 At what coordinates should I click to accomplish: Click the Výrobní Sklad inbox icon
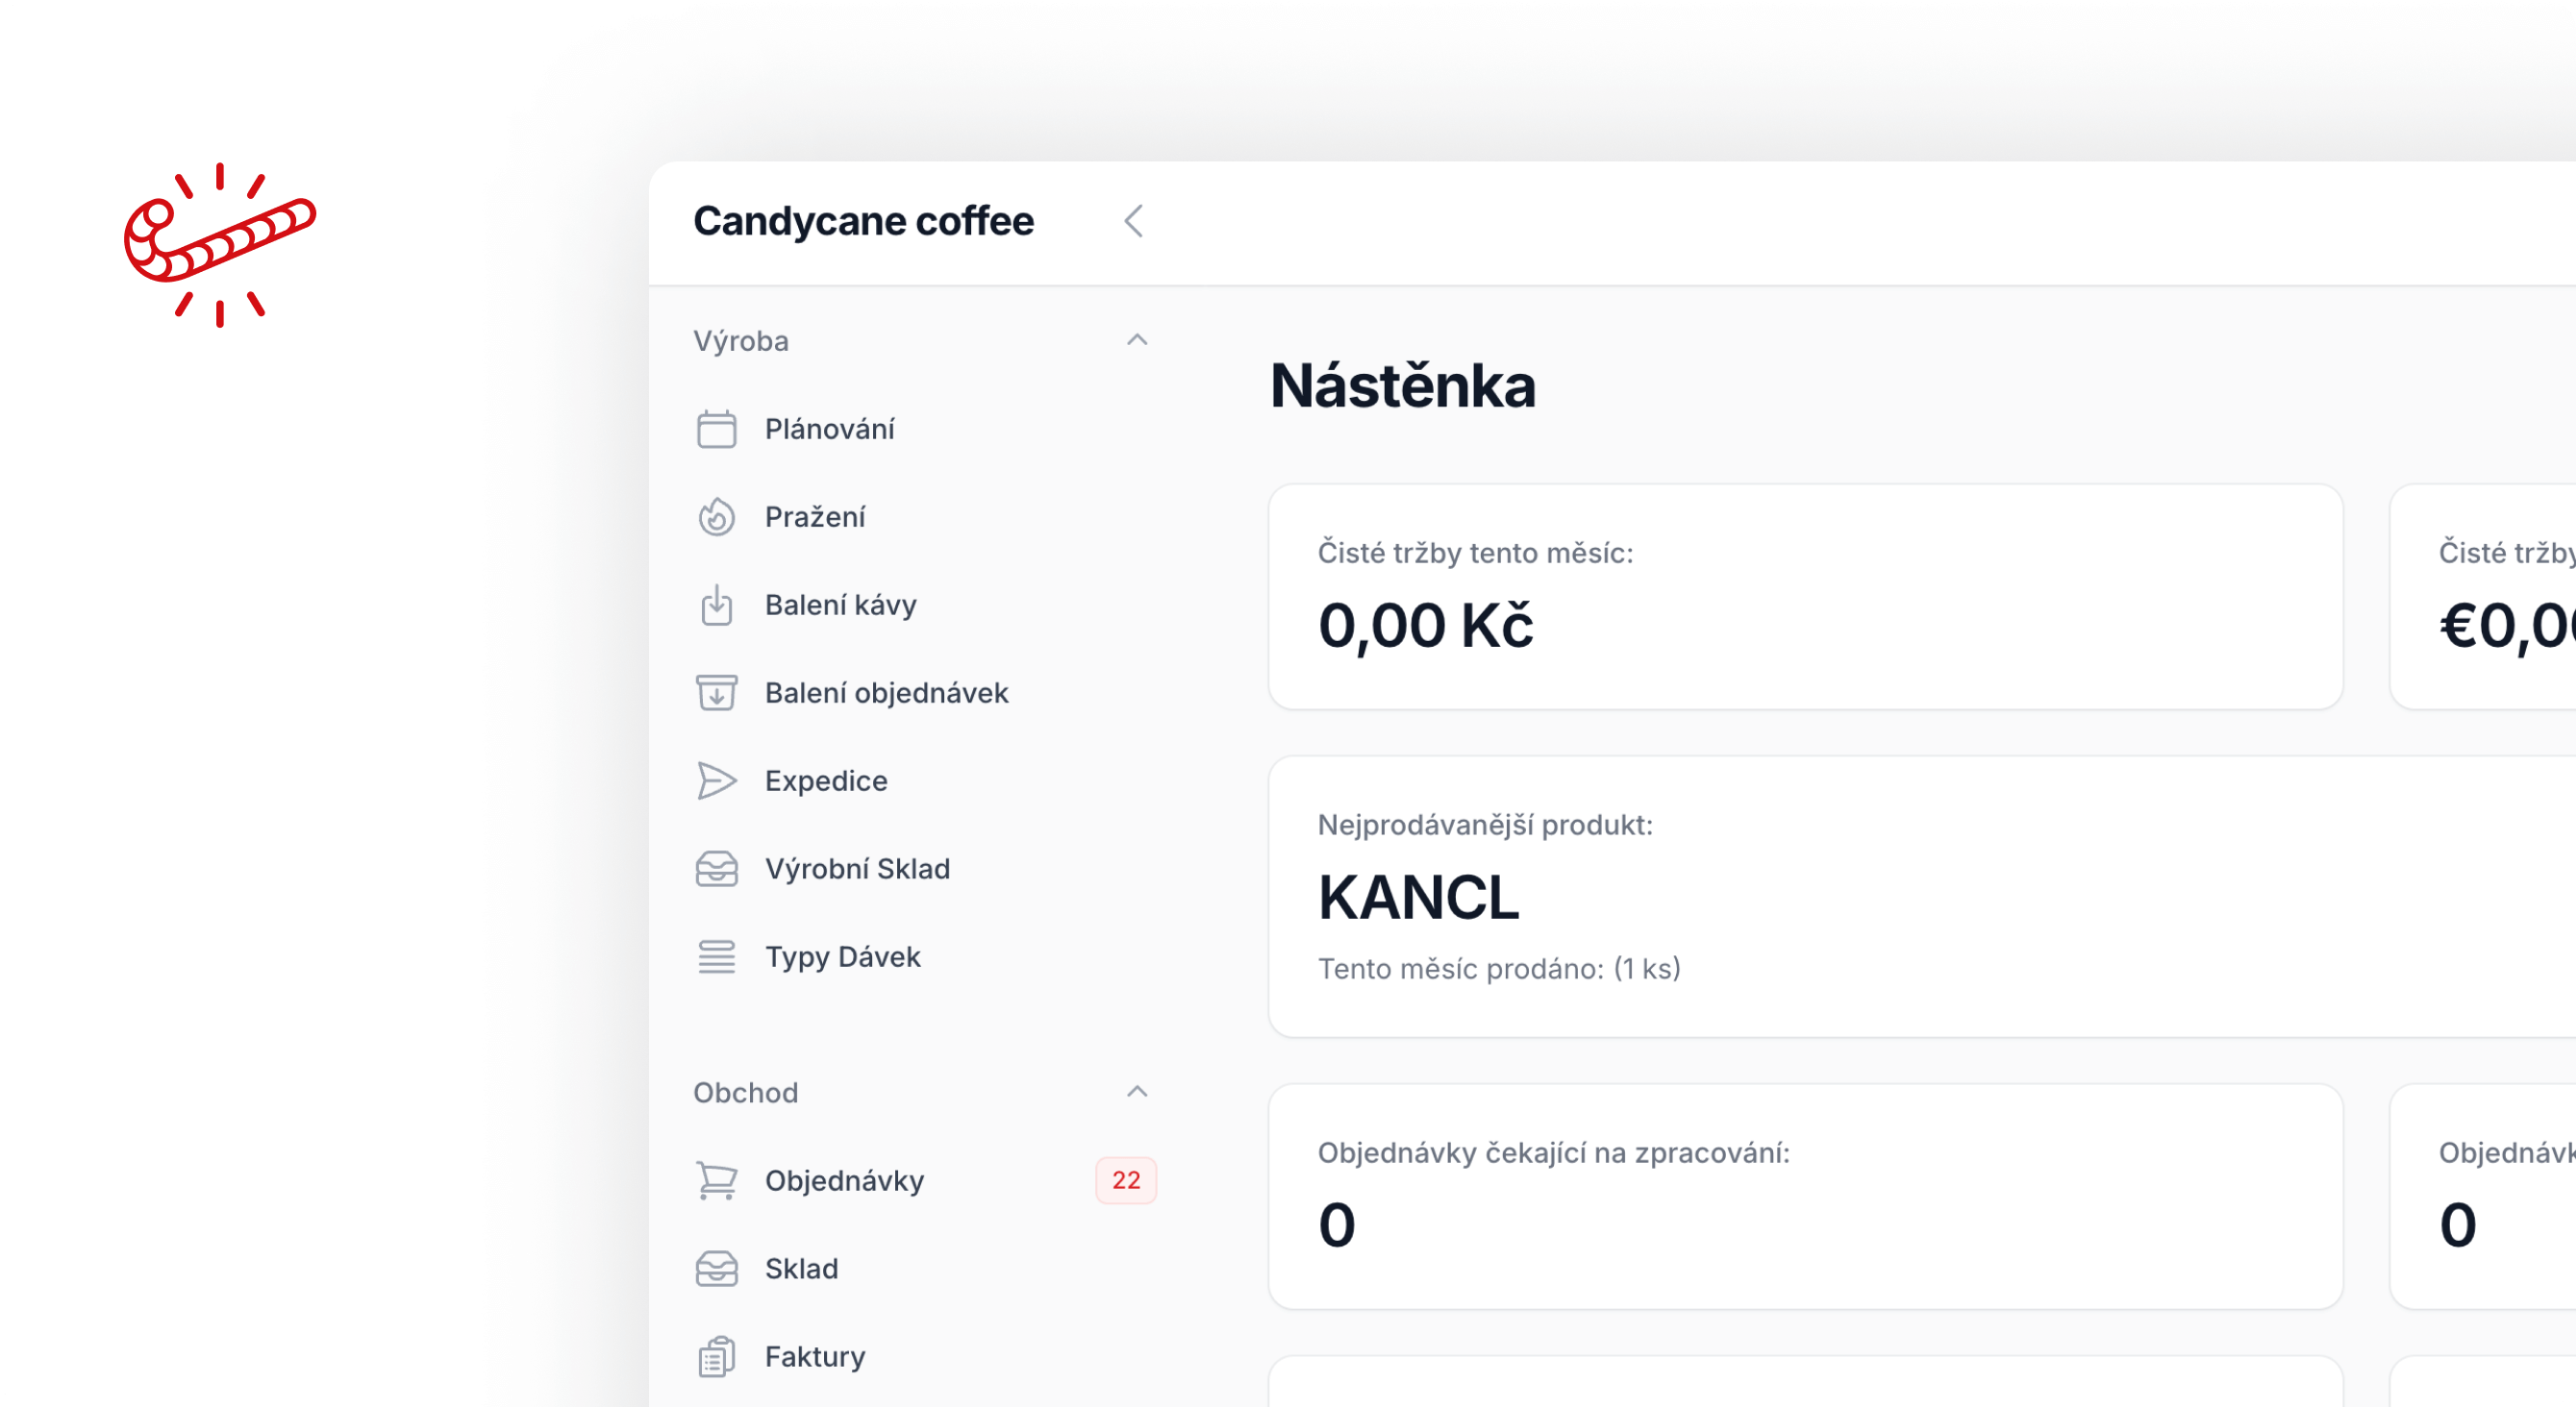point(716,870)
